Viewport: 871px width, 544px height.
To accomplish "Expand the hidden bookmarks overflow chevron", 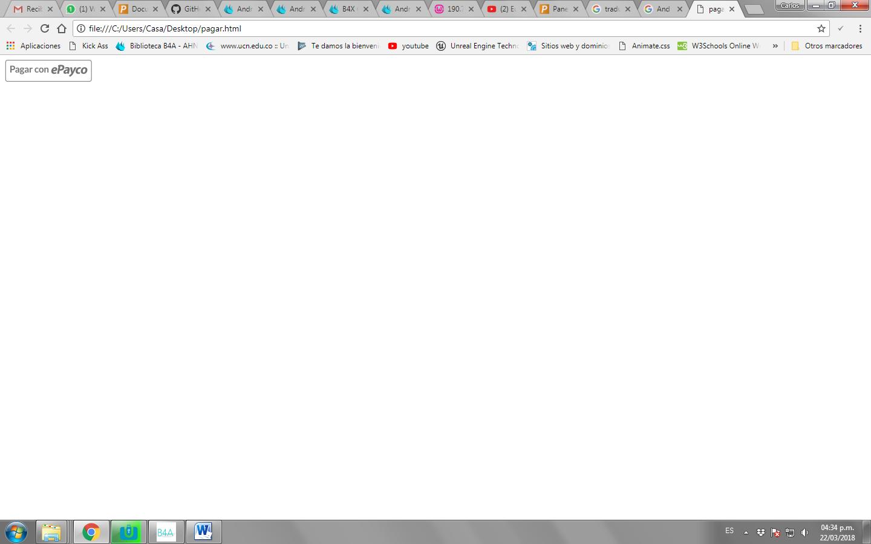I will click(x=775, y=46).
